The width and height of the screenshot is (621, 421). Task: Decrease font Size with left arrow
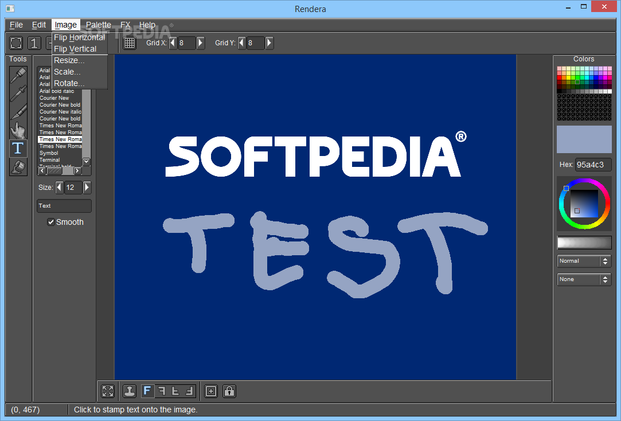tap(60, 188)
